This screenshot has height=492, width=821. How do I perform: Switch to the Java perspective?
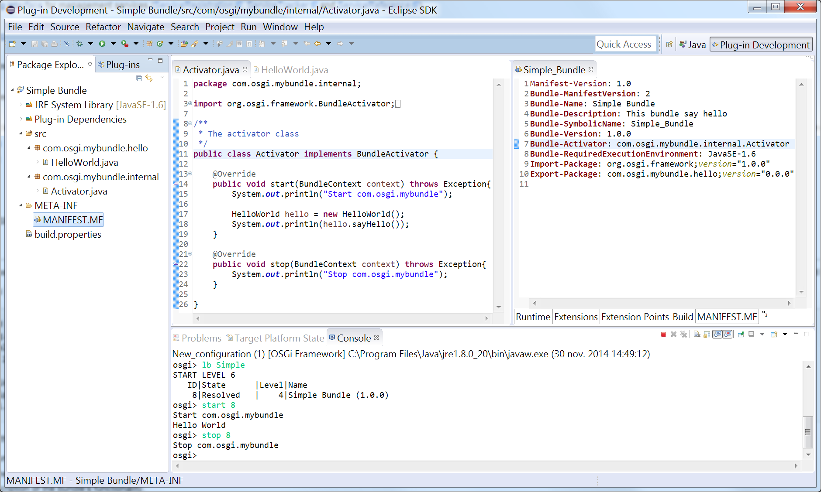pos(693,44)
